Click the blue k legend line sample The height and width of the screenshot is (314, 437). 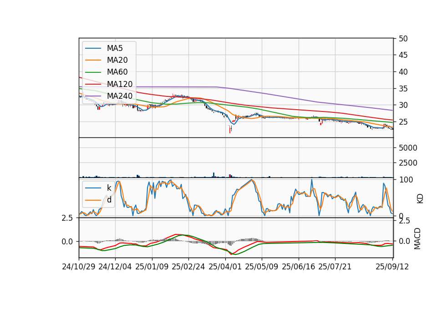pos(93,188)
